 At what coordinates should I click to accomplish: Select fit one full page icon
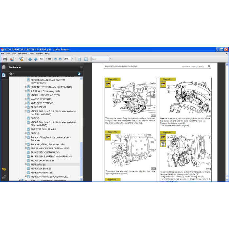[86, 59]
